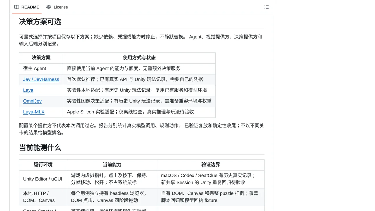The image size is (375, 211).
Task: Click the 宿主 Agent table cell
Action: click(x=41, y=69)
